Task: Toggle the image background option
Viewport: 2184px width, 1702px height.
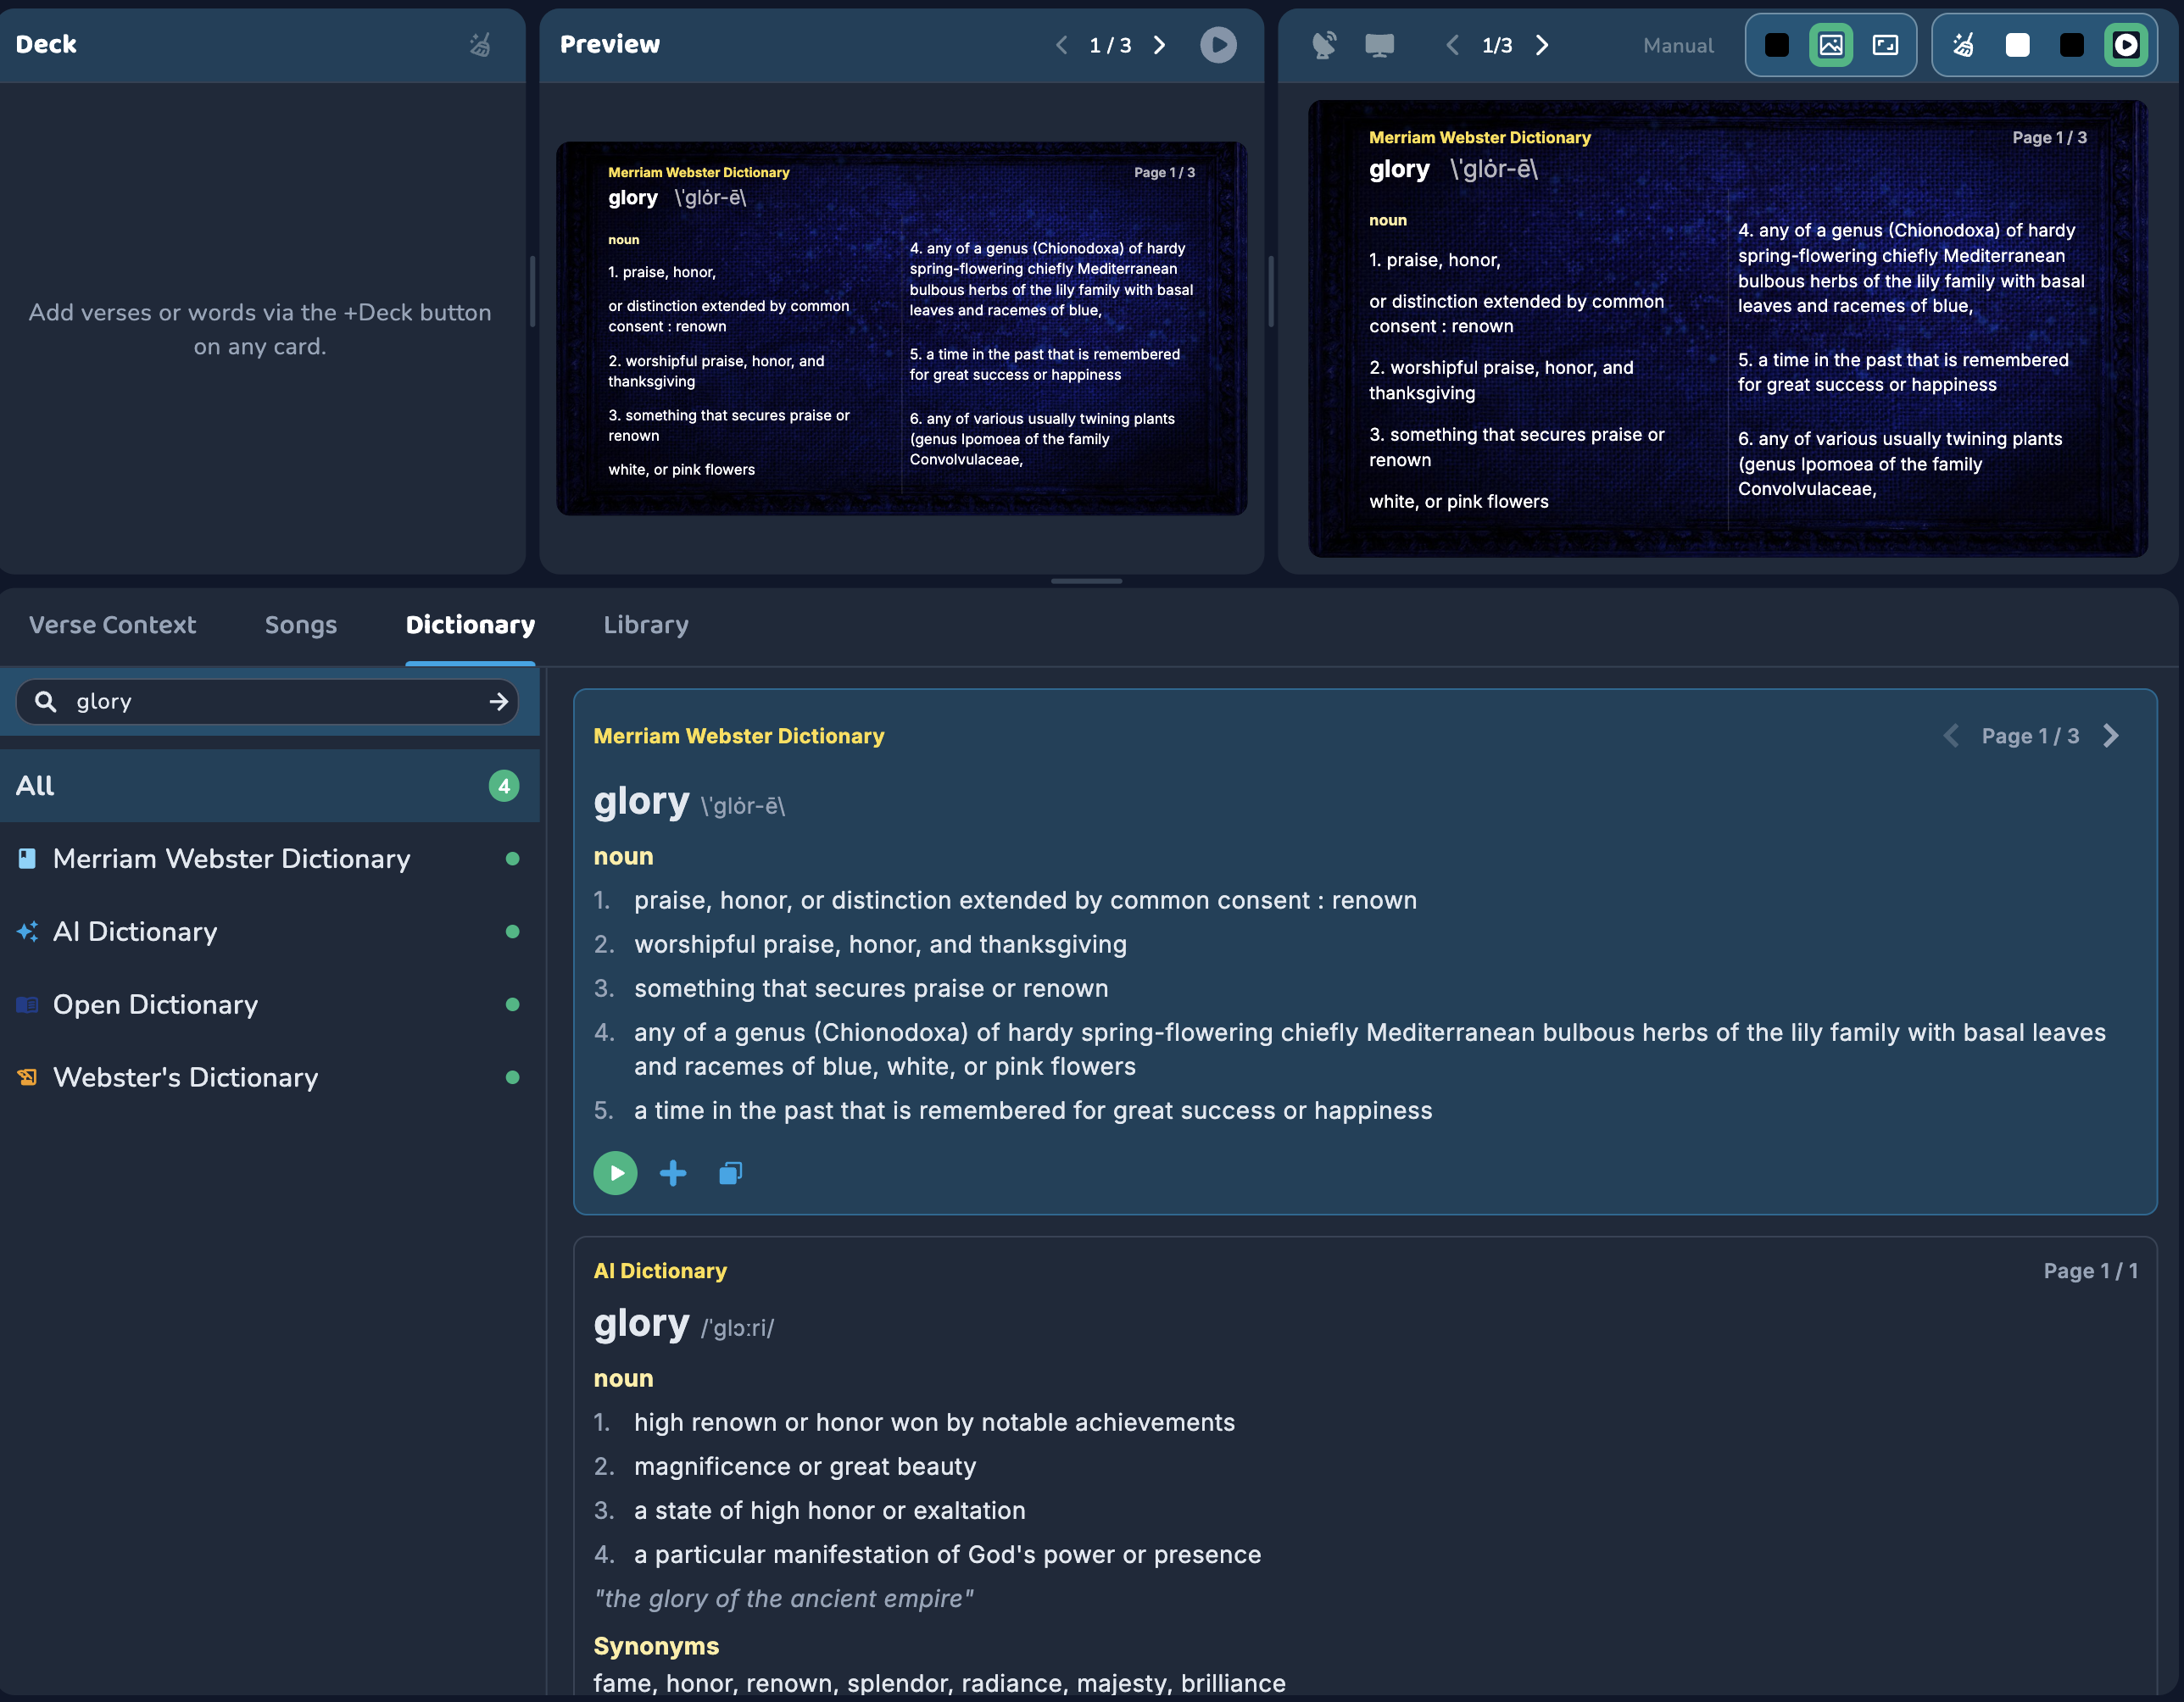Action: click(1831, 45)
